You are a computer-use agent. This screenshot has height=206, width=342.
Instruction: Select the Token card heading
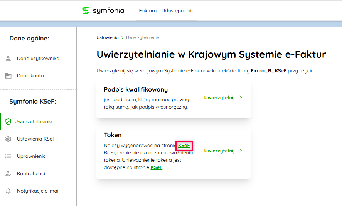tap(113, 135)
